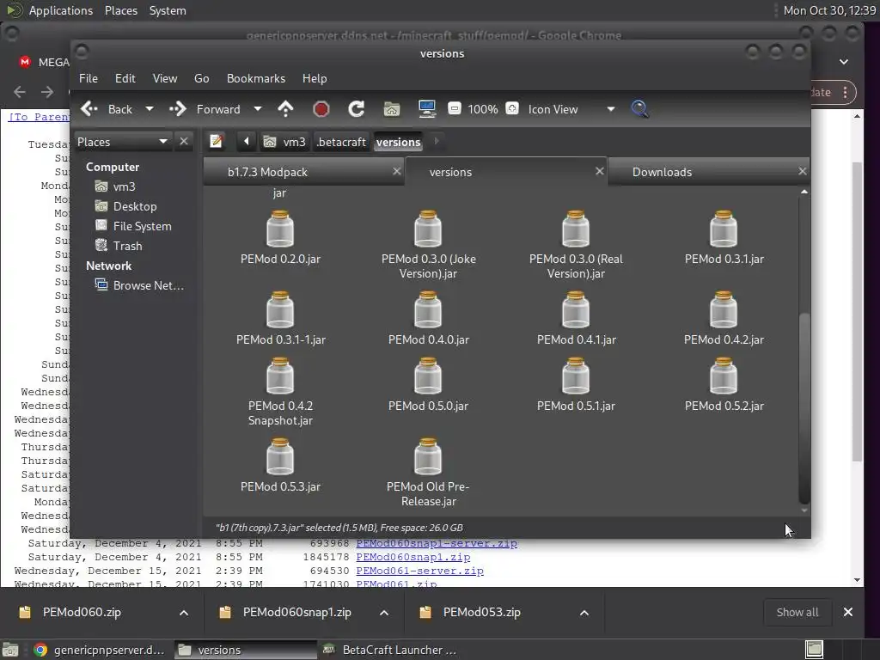Screen dimensions: 880x660
Task: Open the Bookmarks menu
Action: pos(256,78)
